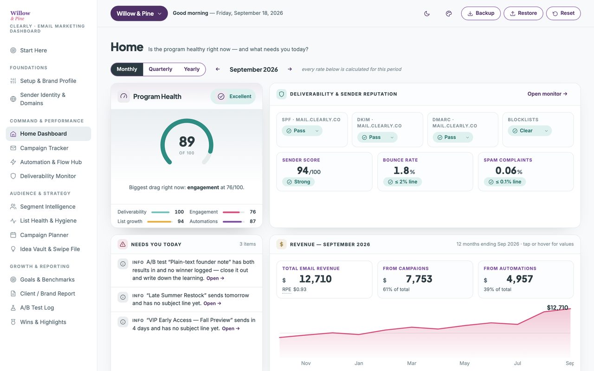Click the Setup & Brand Profile sliders icon
Viewport: 594px width, 371px height.
(13, 81)
